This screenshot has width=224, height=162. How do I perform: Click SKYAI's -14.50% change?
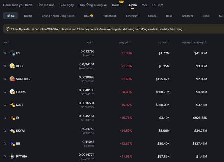click(x=126, y=131)
